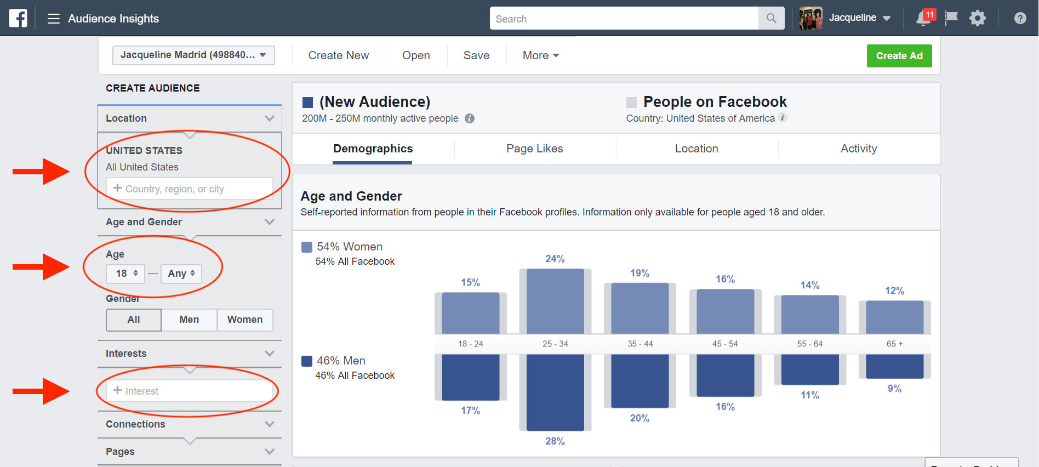This screenshot has width=1039, height=467.
Task: Open the Jacqueline Madrid ad account dropdown
Action: (193, 55)
